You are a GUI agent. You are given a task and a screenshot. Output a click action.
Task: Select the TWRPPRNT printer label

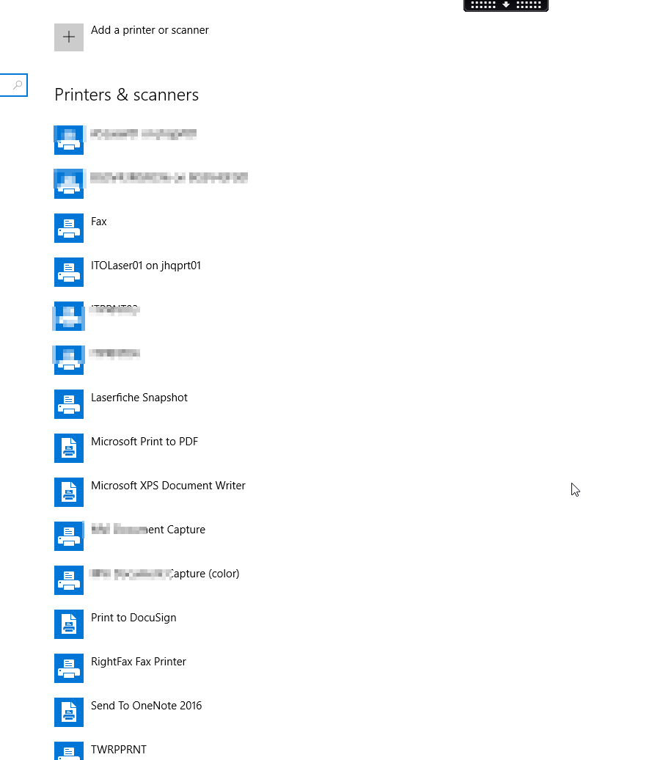119,750
